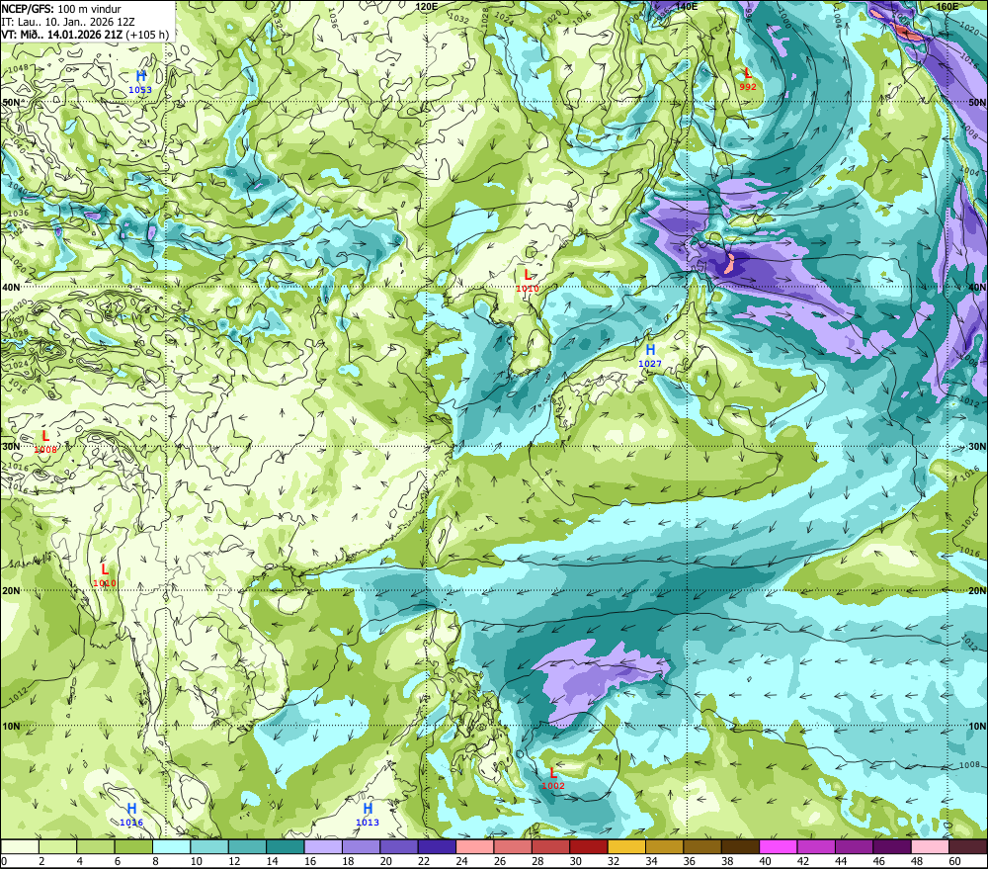
Task: Select the L 1008 low pressure marker
Action: tap(45, 442)
